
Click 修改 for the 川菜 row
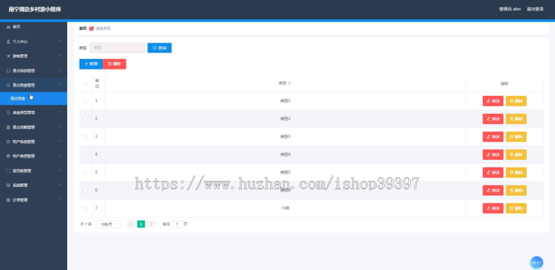[493, 208]
